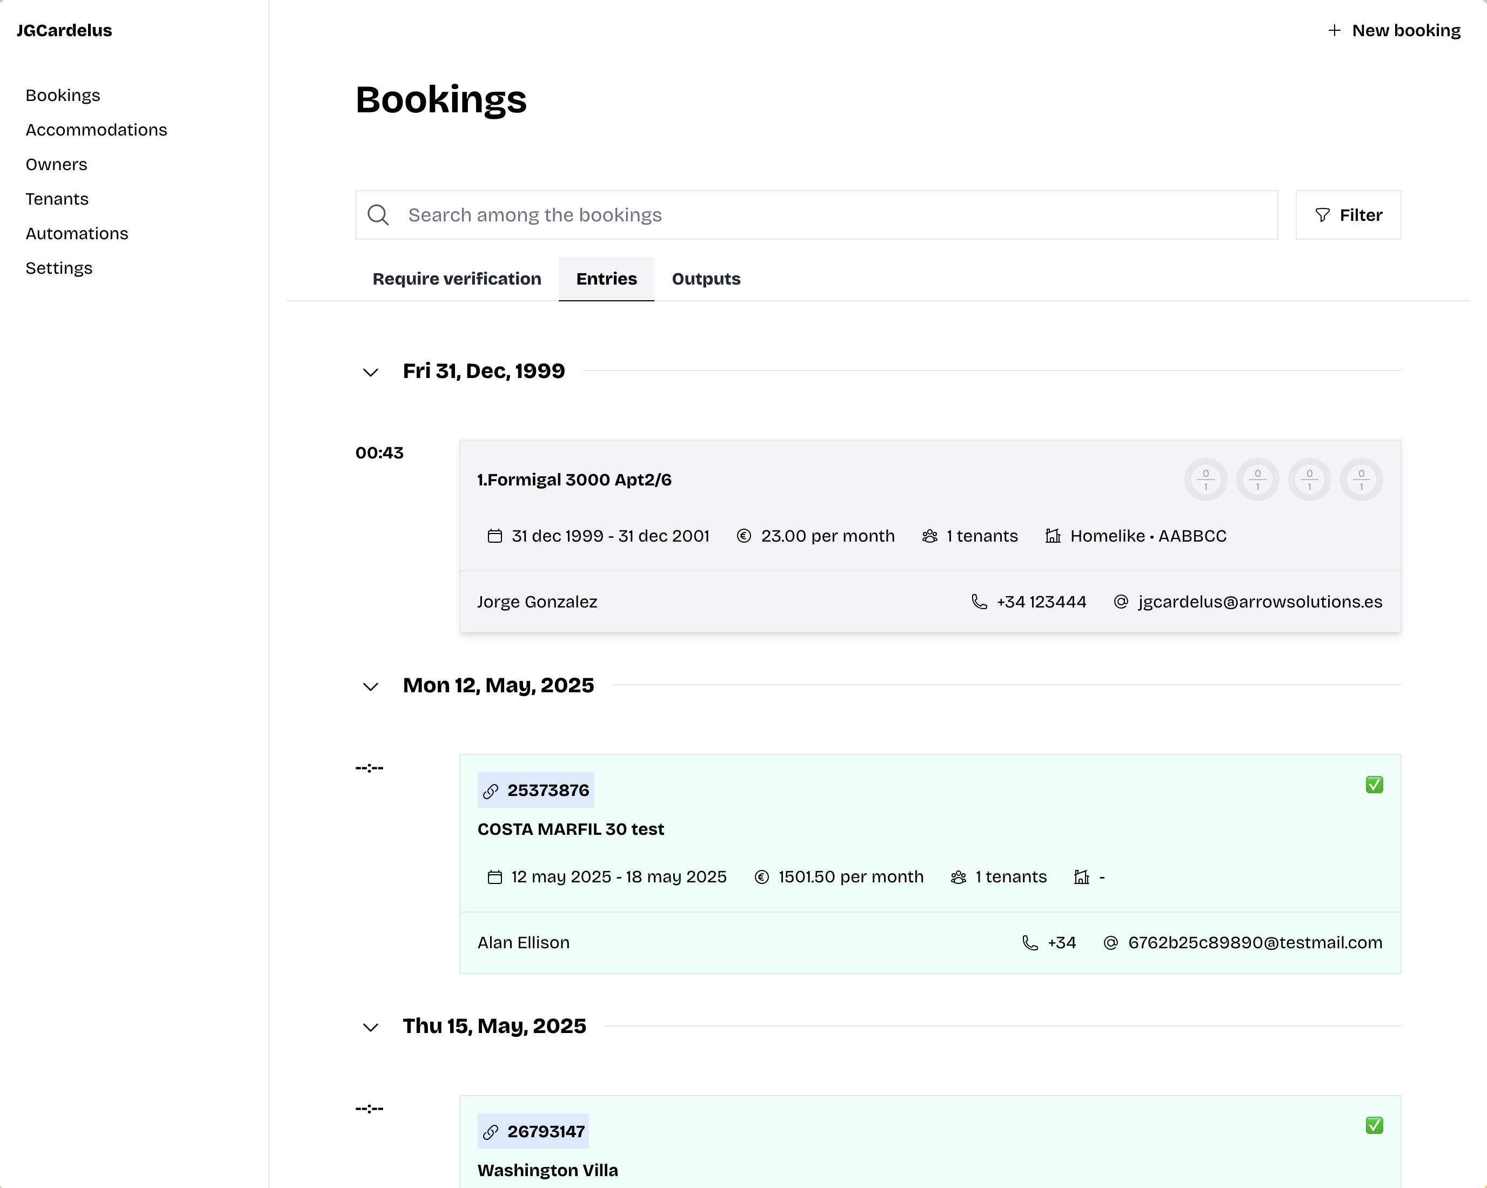This screenshot has width=1487, height=1188.
Task: Switch to the Outputs tab
Action: (x=706, y=279)
